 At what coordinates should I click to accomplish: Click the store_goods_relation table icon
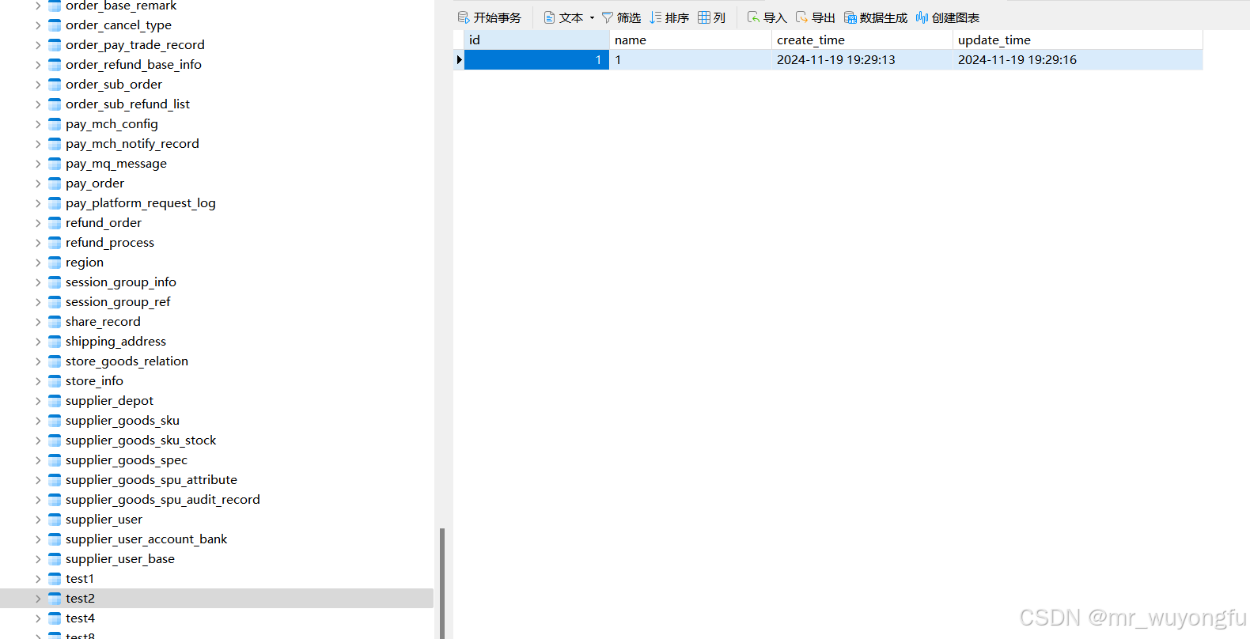[x=55, y=361]
